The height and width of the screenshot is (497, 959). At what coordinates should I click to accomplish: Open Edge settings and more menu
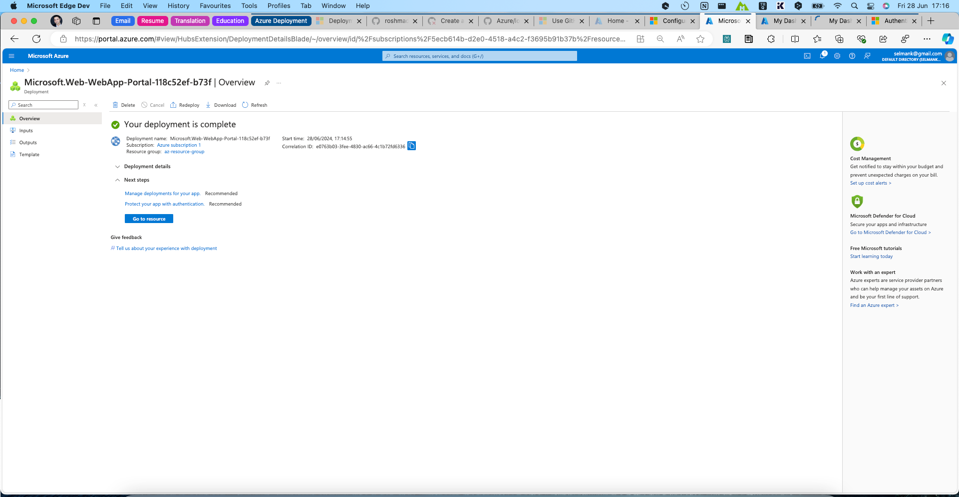(927, 39)
